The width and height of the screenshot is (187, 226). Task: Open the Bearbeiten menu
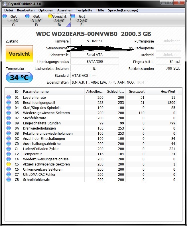pyautogui.click(x=26, y=10)
